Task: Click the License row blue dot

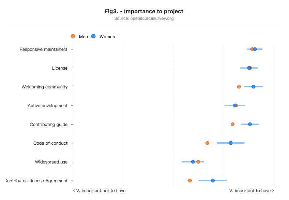Action: 249,68
